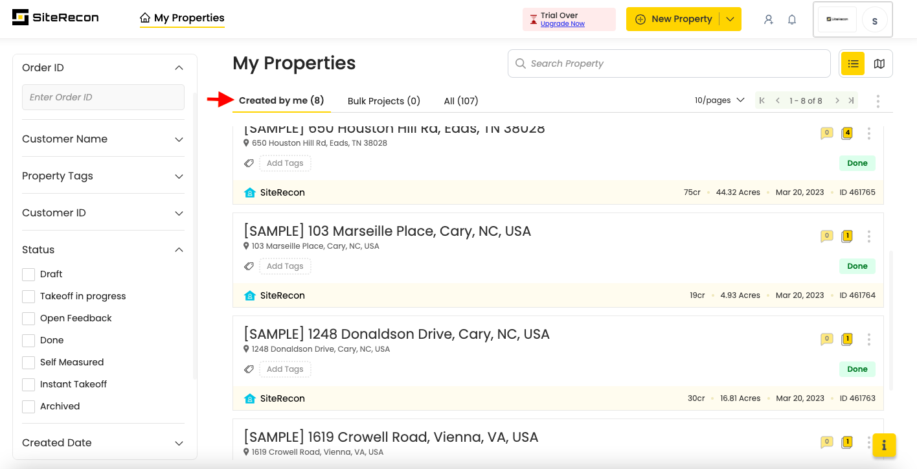This screenshot has height=469, width=917.
Task: Select the Created by me tab
Action: [281, 100]
